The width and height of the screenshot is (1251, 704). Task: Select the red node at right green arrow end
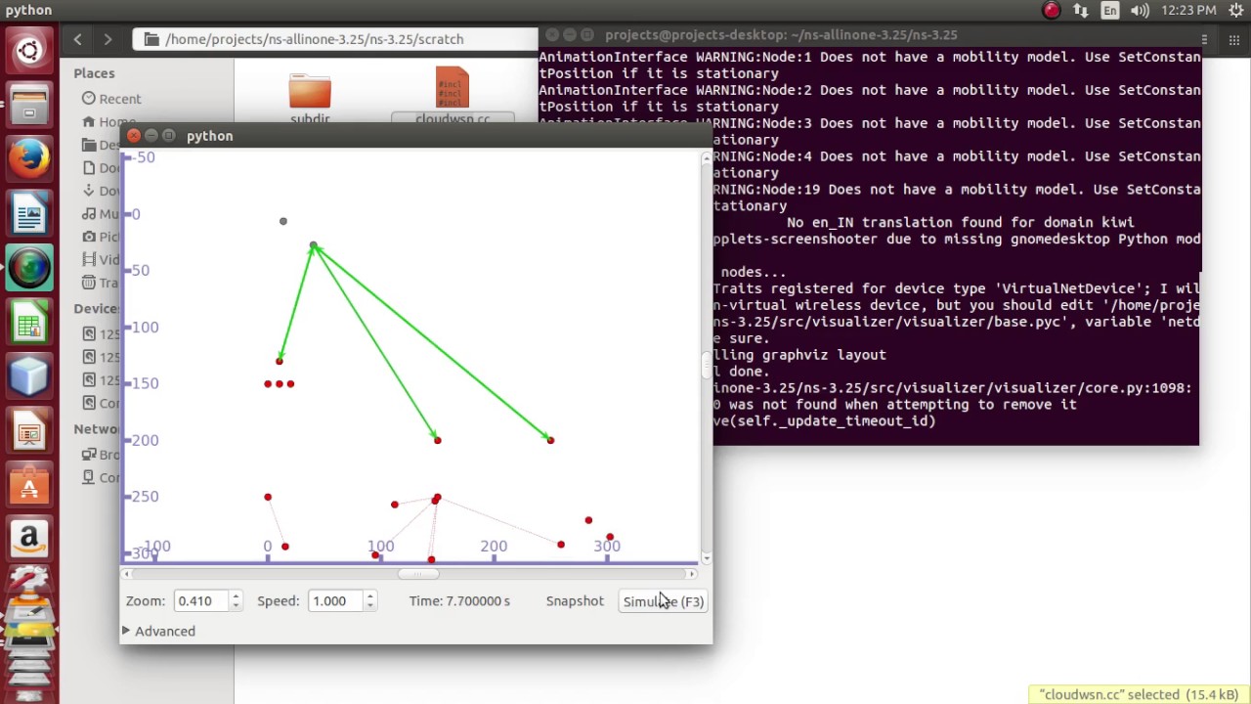(x=550, y=440)
